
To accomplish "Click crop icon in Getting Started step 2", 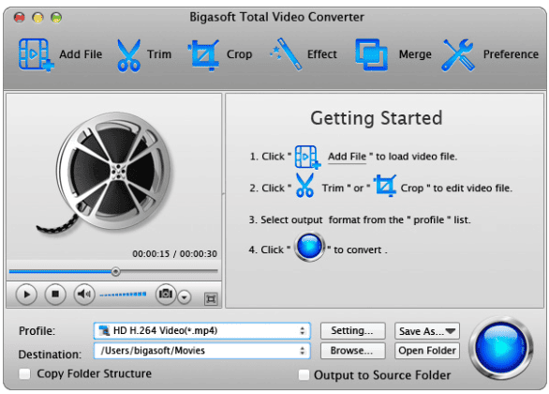I will click(x=385, y=185).
